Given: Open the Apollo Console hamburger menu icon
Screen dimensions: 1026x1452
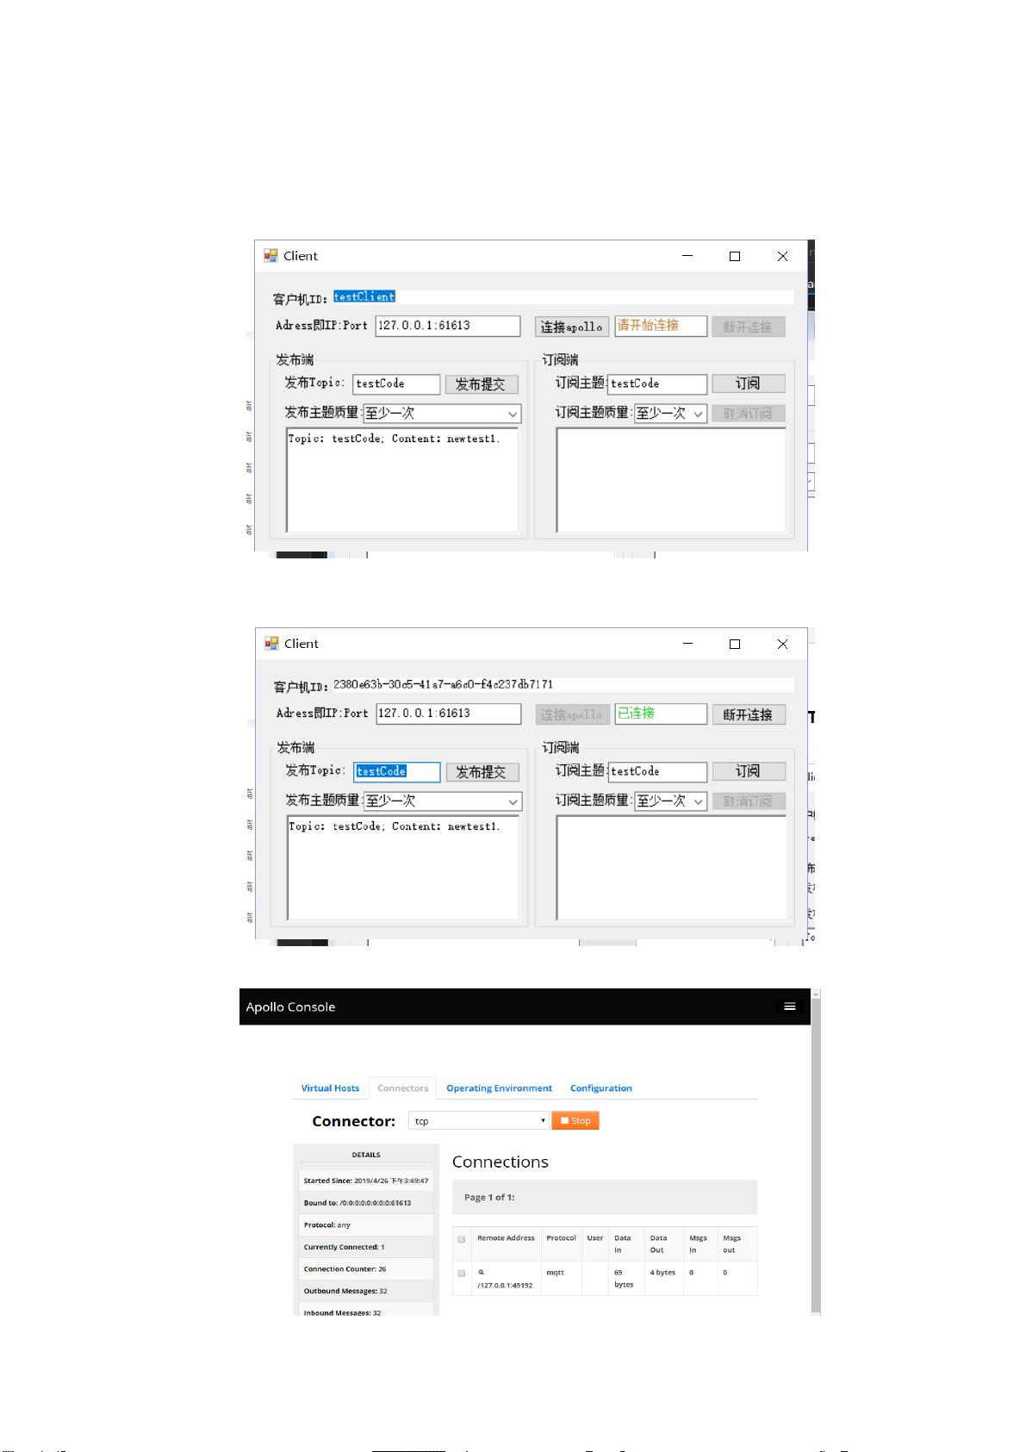Looking at the screenshot, I should pos(789,1006).
